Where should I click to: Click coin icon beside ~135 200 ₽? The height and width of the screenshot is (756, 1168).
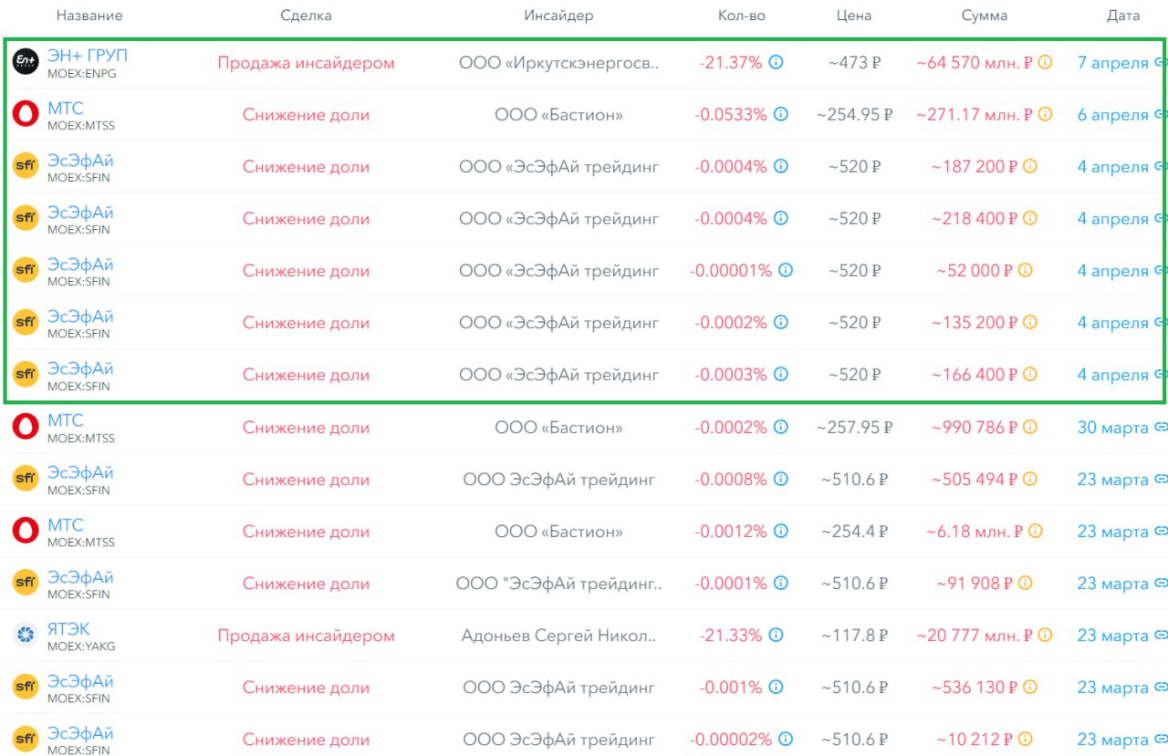(x=1030, y=323)
